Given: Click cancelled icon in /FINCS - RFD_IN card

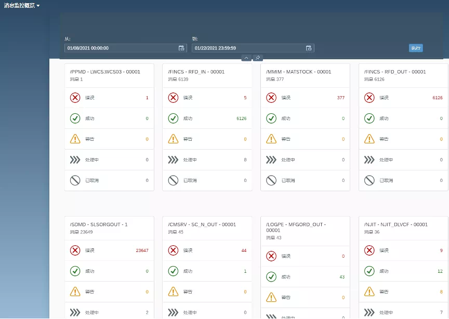Looking at the screenshot, I should tap(173, 180).
